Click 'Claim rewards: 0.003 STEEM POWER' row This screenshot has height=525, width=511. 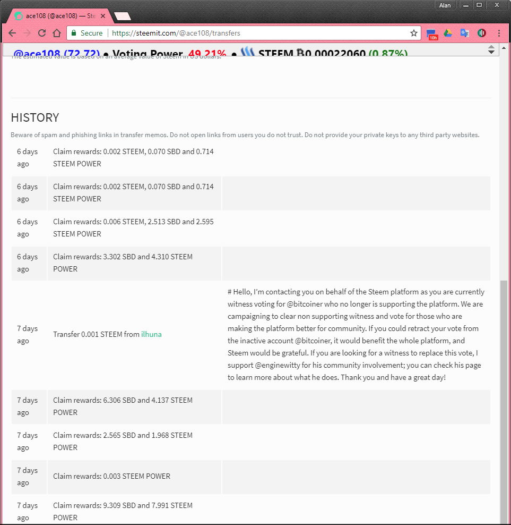[x=251, y=477]
